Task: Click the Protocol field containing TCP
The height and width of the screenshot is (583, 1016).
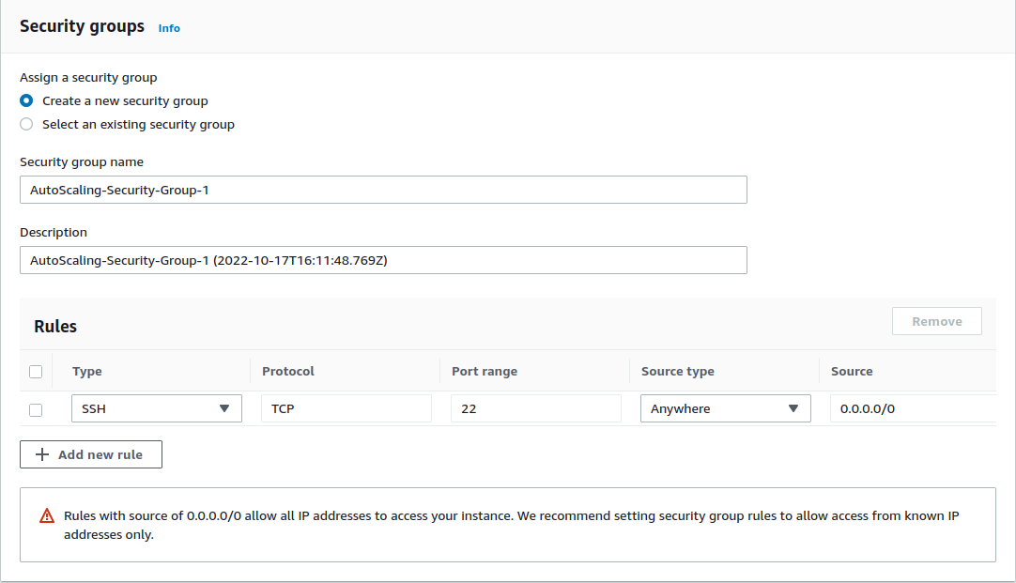Action: pyautogui.click(x=346, y=408)
